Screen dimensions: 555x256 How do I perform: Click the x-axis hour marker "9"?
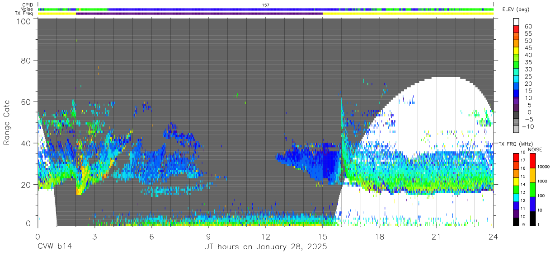pyautogui.click(x=208, y=237)
